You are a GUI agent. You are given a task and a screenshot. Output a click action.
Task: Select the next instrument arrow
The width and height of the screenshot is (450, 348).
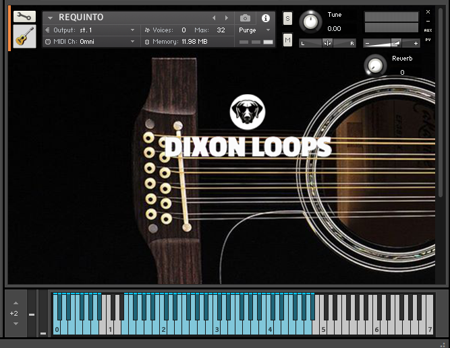click(227, 18)
